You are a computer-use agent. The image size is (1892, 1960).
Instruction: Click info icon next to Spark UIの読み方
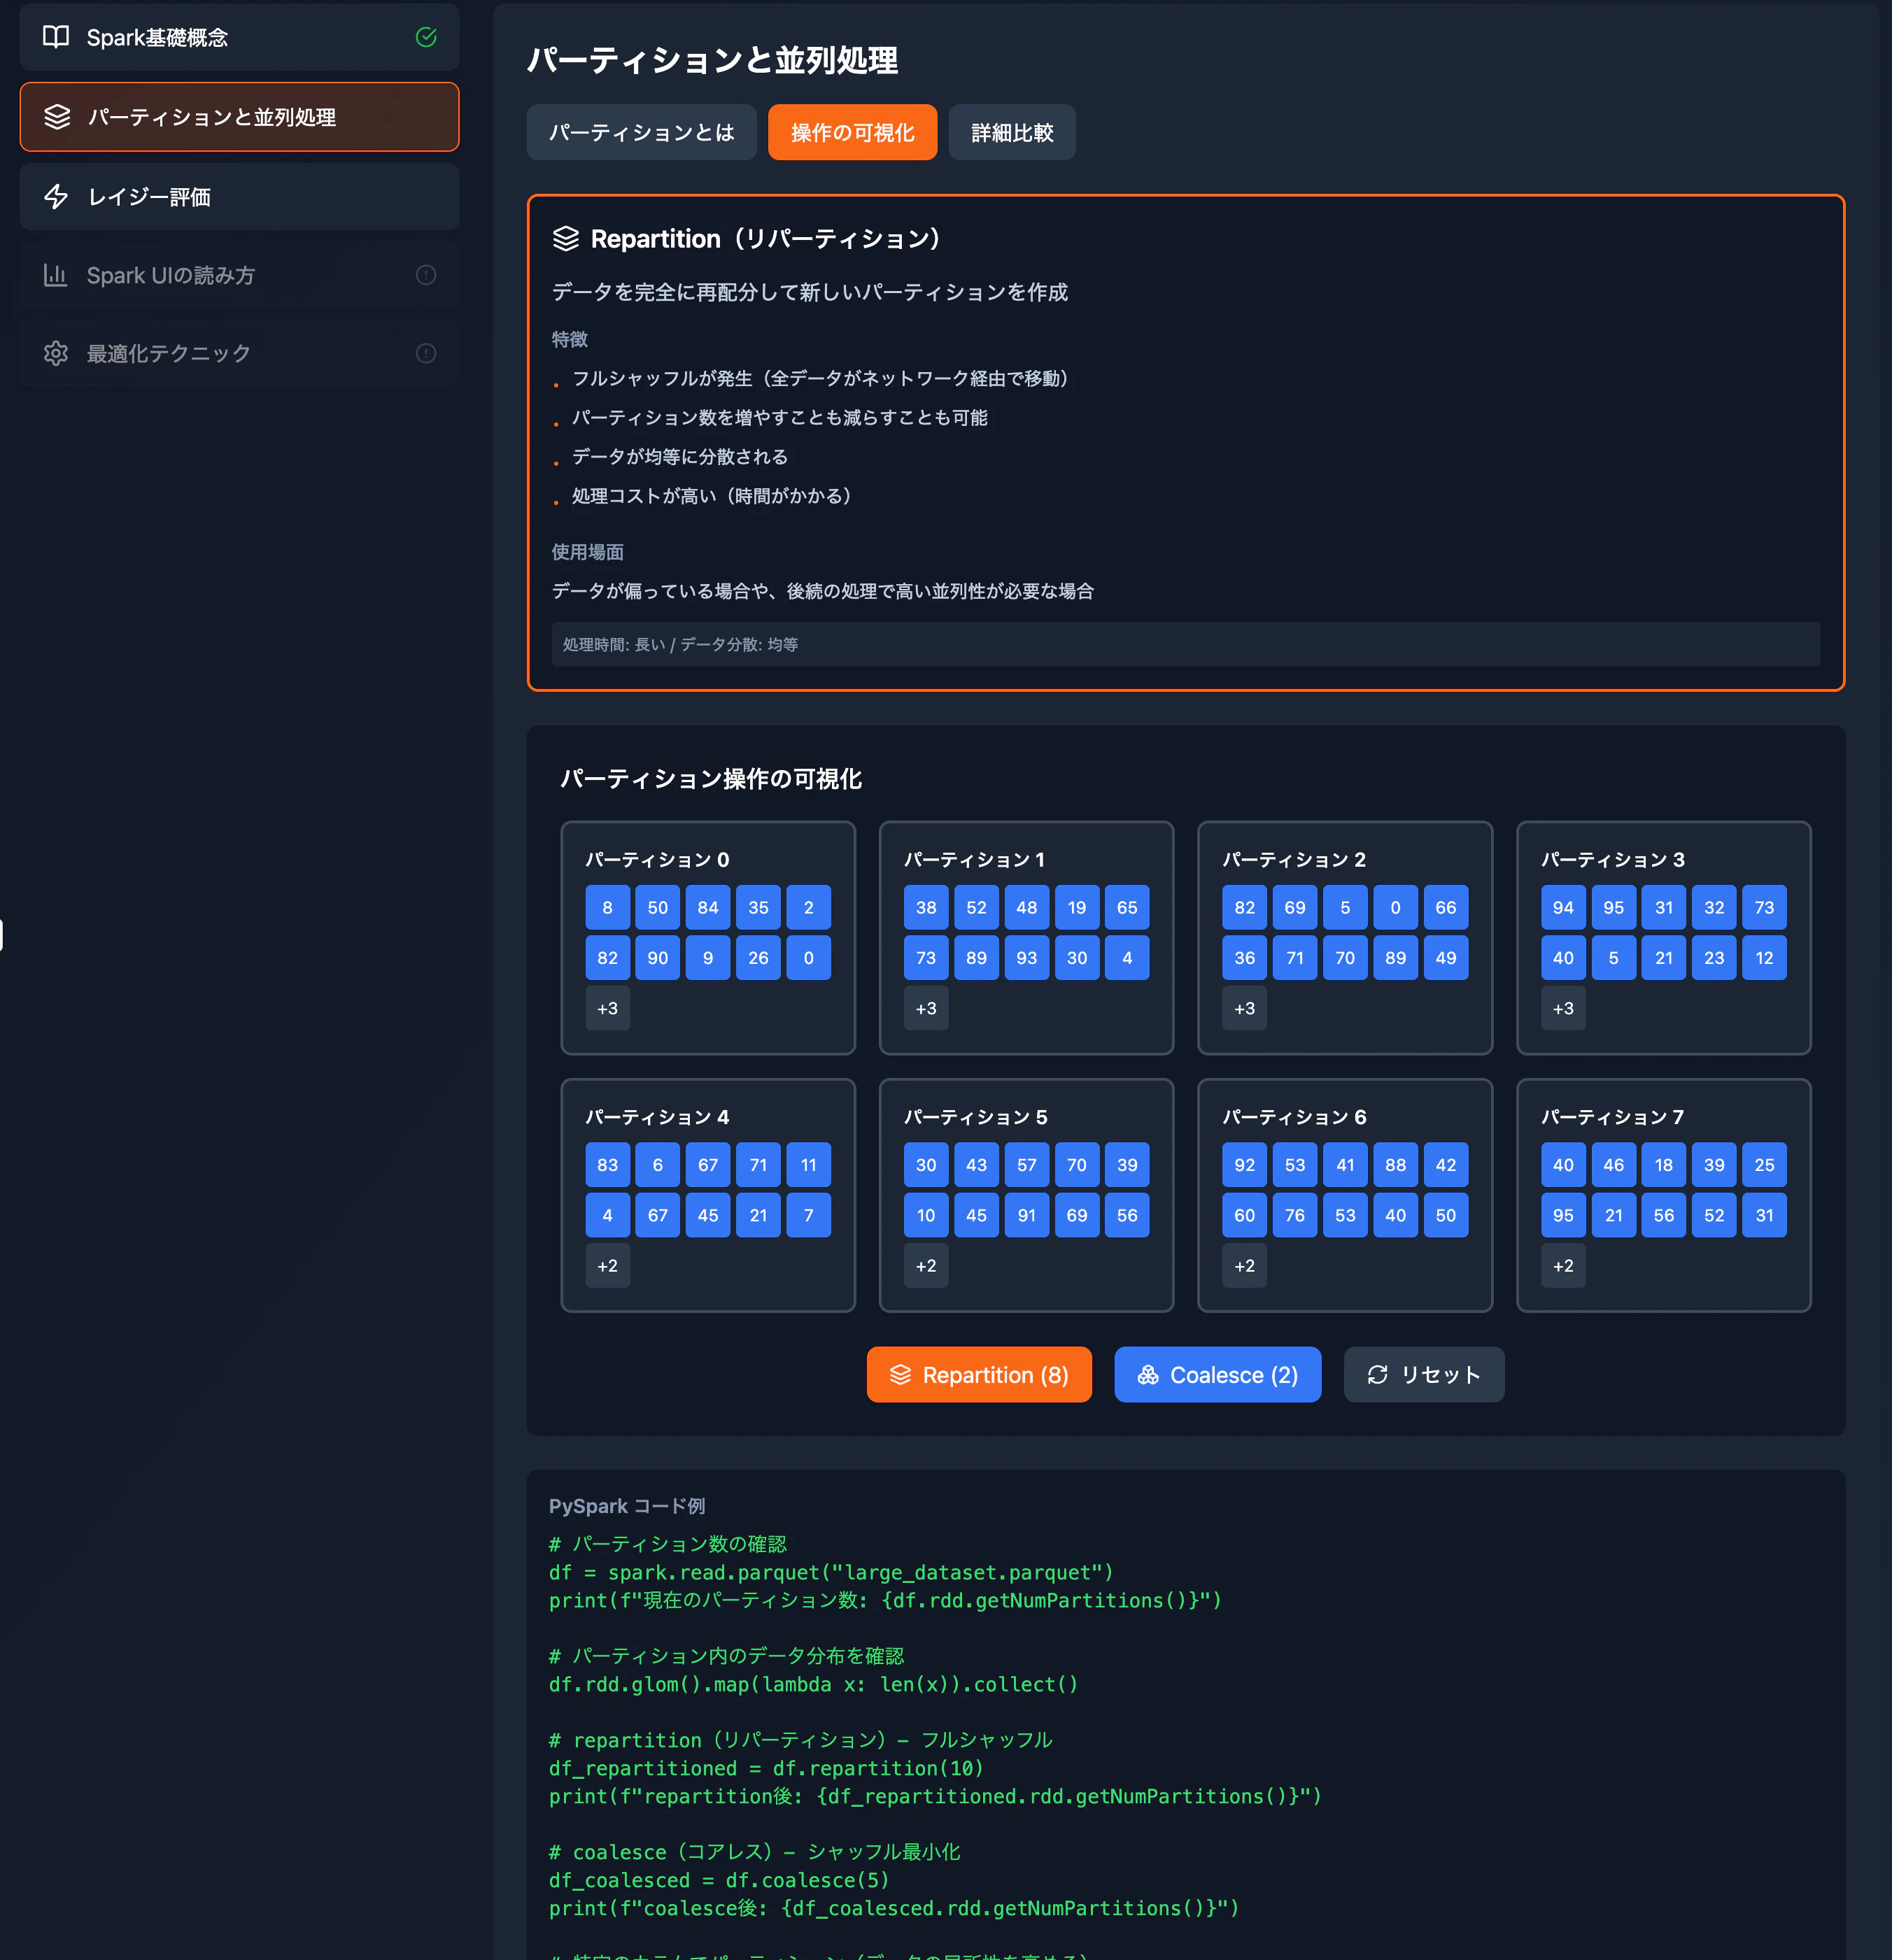click(426, 275)
